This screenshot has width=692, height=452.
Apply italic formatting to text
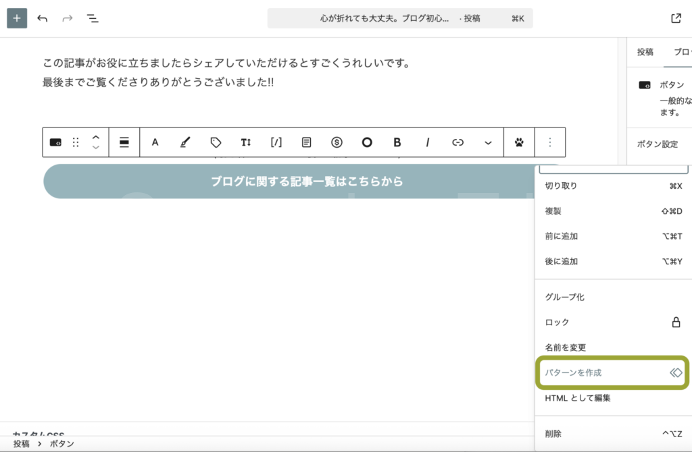click(428, 142)
